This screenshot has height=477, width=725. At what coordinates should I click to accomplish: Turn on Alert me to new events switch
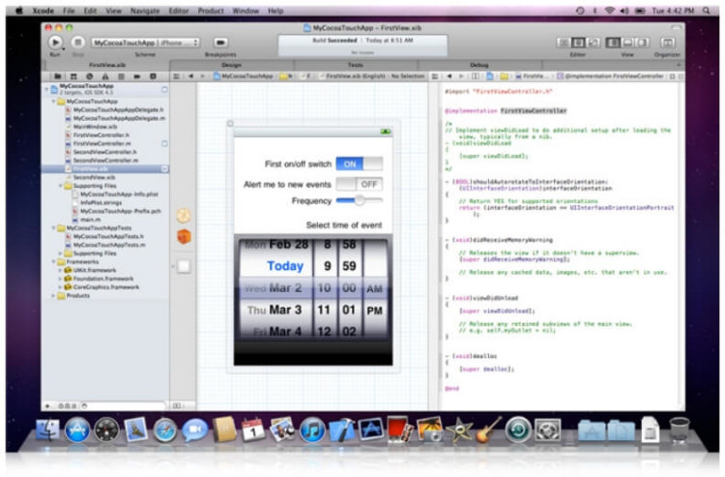pos(360,184)
